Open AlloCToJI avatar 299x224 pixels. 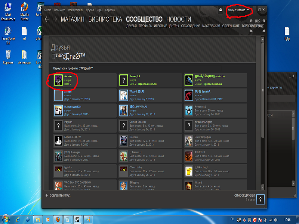(189, 156)
